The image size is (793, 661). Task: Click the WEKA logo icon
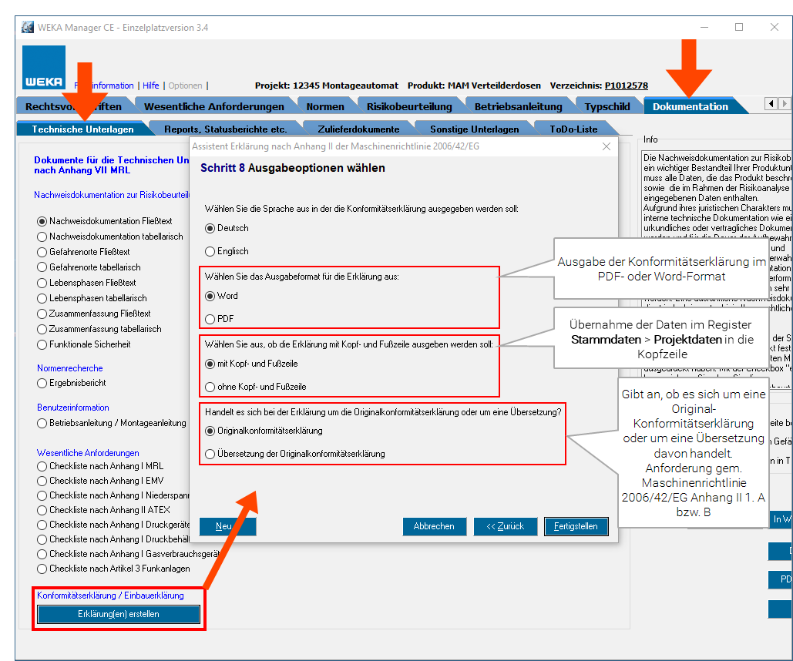click(44, 68)
